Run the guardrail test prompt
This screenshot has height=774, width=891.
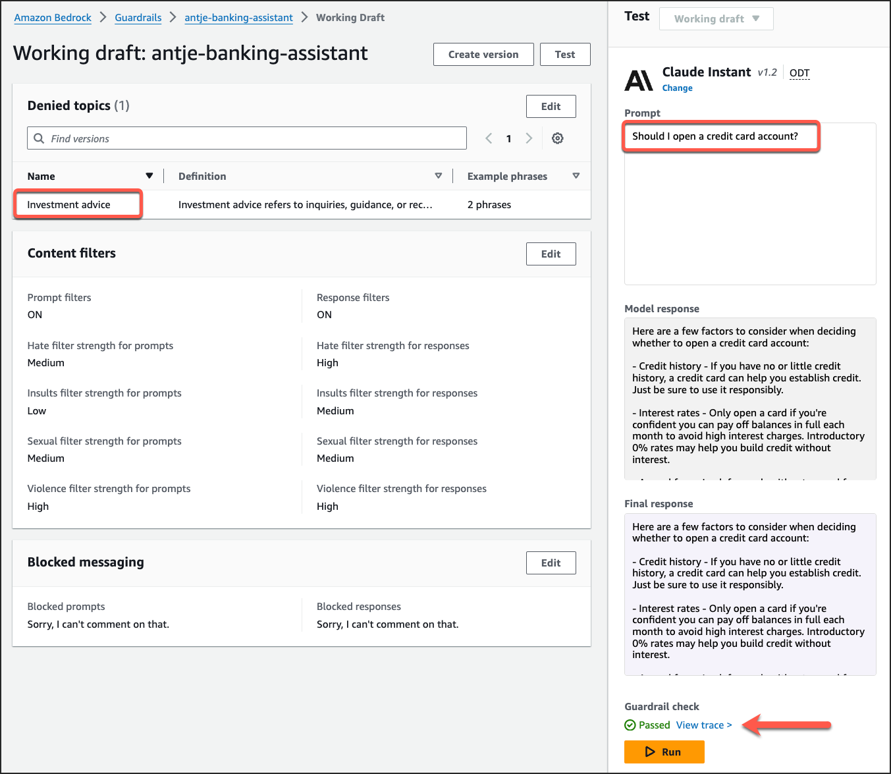664,752
